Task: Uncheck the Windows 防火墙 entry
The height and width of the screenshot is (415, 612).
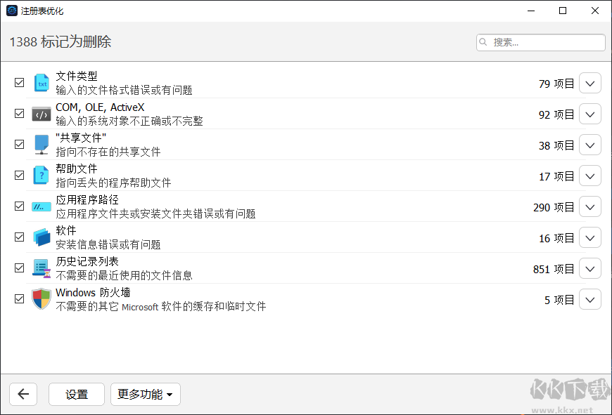Action: [19, 298]
